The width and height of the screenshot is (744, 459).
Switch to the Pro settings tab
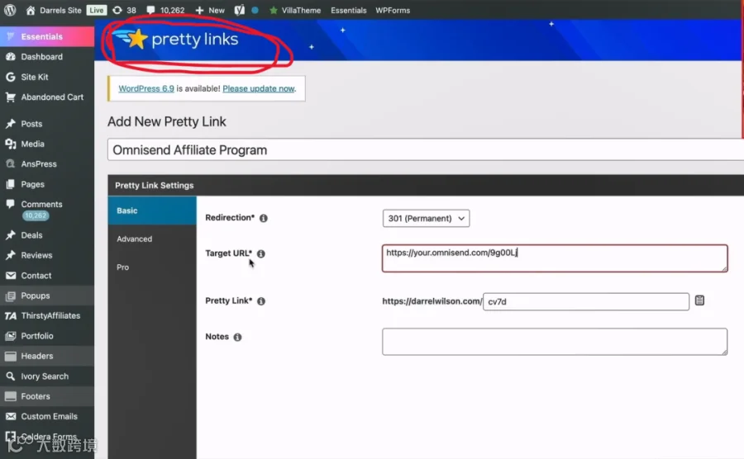[152, 267]
